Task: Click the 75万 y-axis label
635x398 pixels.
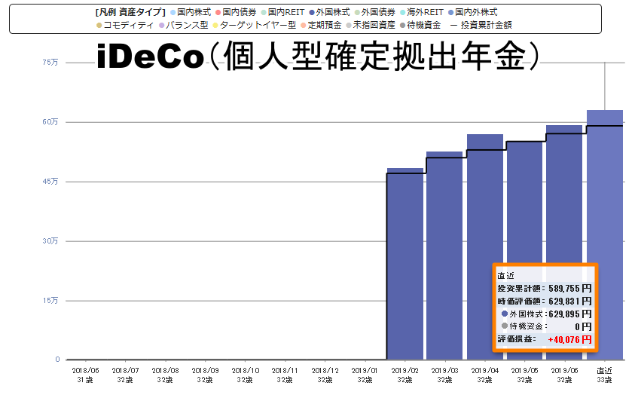Action: (x=50, y=63)
